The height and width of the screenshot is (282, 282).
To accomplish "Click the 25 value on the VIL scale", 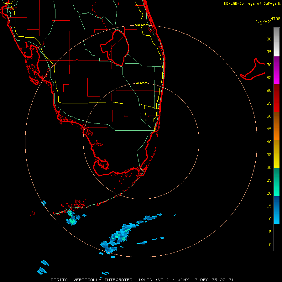I will [269, 180].
